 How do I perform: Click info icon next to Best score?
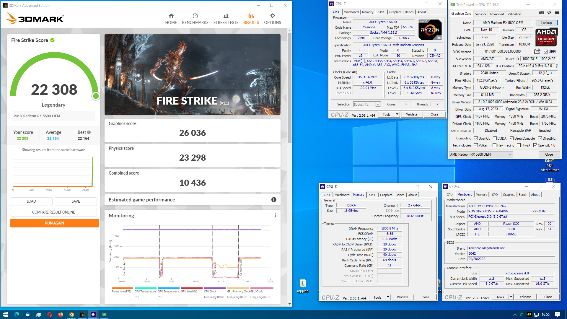[89, 132]
